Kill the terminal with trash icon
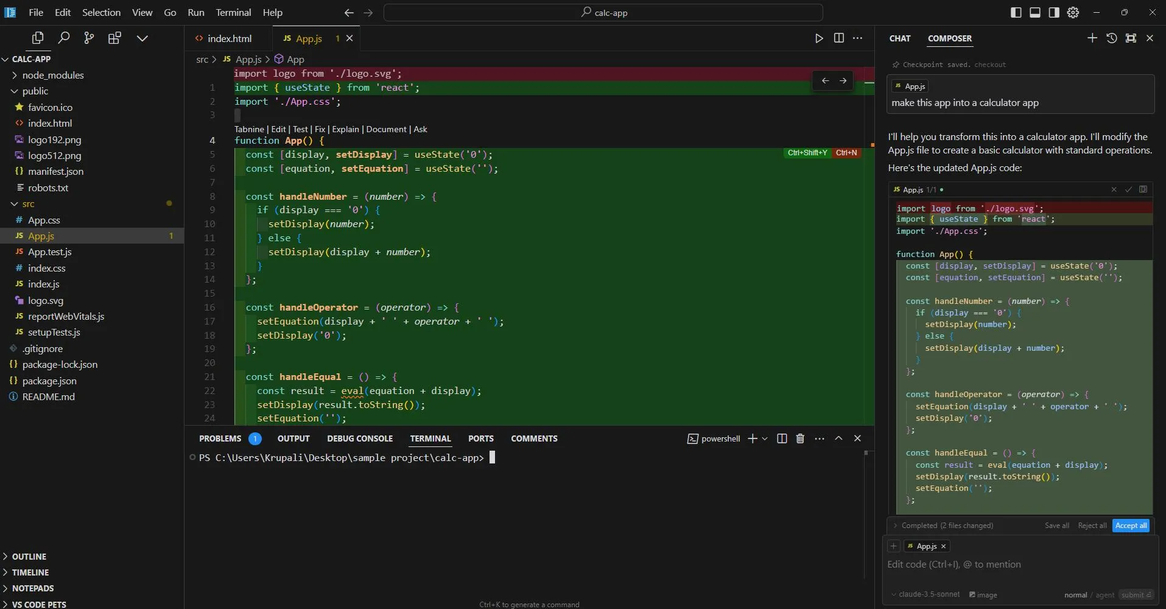 point(800,438)
